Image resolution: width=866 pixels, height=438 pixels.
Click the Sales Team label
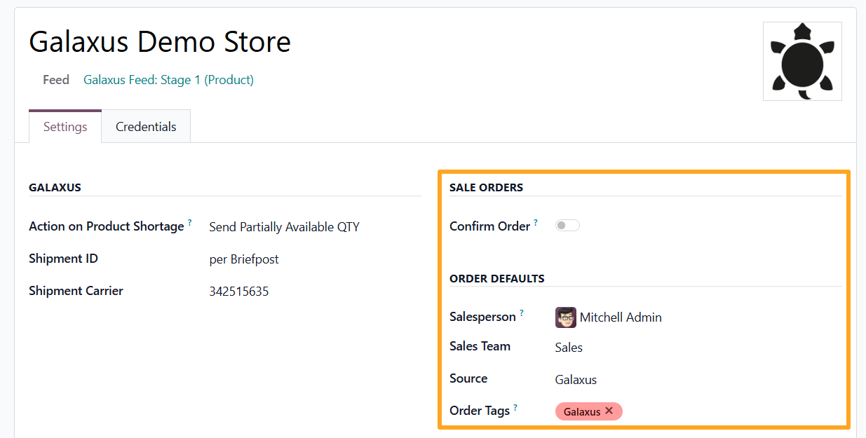[480, 346]
